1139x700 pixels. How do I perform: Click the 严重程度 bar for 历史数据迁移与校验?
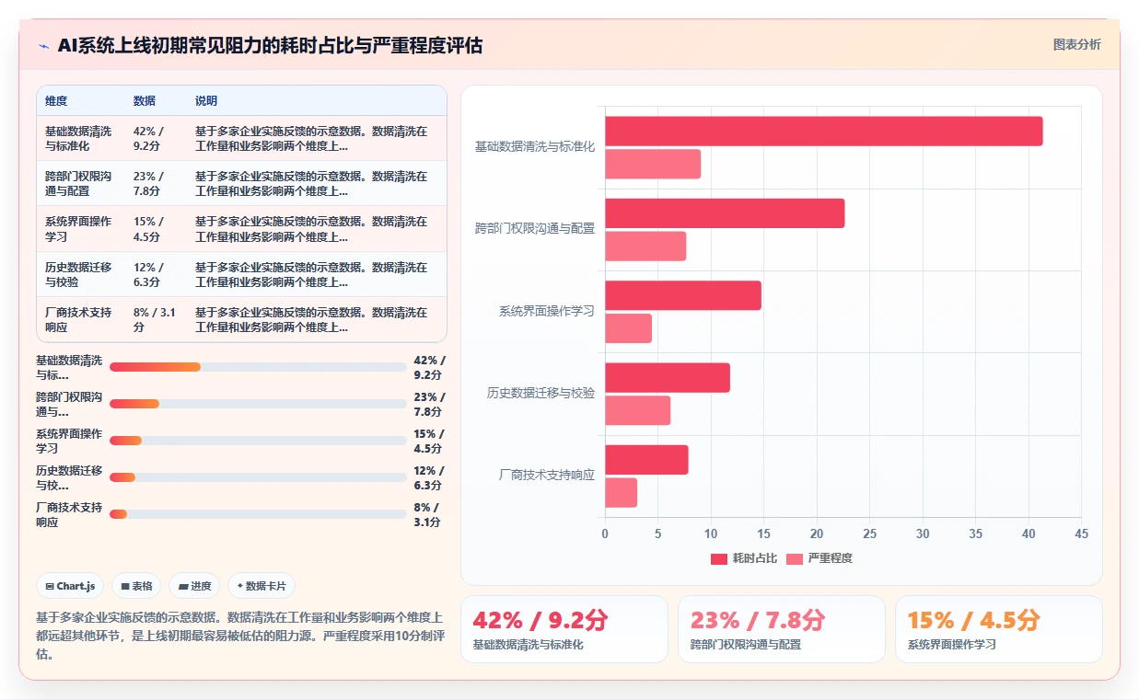coord(638,410)
